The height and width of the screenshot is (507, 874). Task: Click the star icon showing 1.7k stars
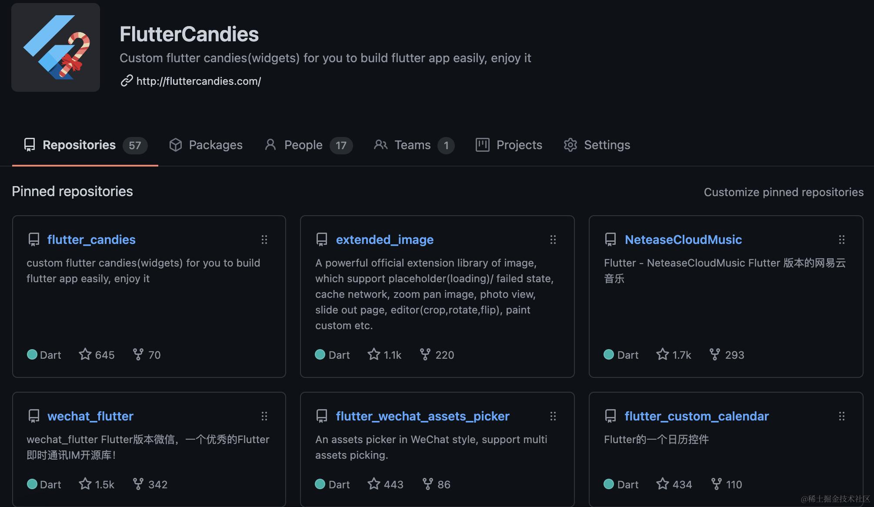point(663,354)
